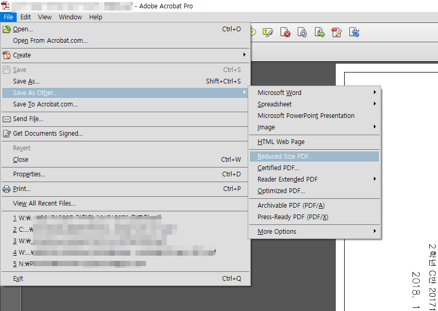Expand the Create submenu

(x=244, y=55)
